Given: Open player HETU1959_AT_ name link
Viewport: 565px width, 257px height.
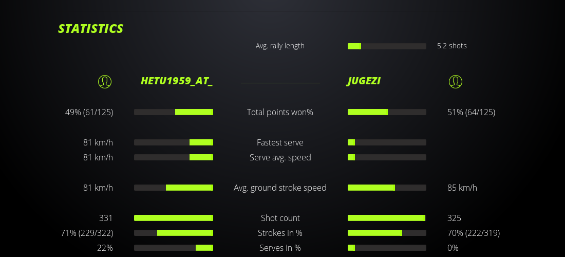Looking at the screenshot, I should coord(177,81).
